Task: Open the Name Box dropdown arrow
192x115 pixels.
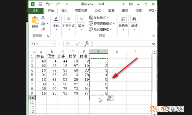Action: click(x=53, y=43)
